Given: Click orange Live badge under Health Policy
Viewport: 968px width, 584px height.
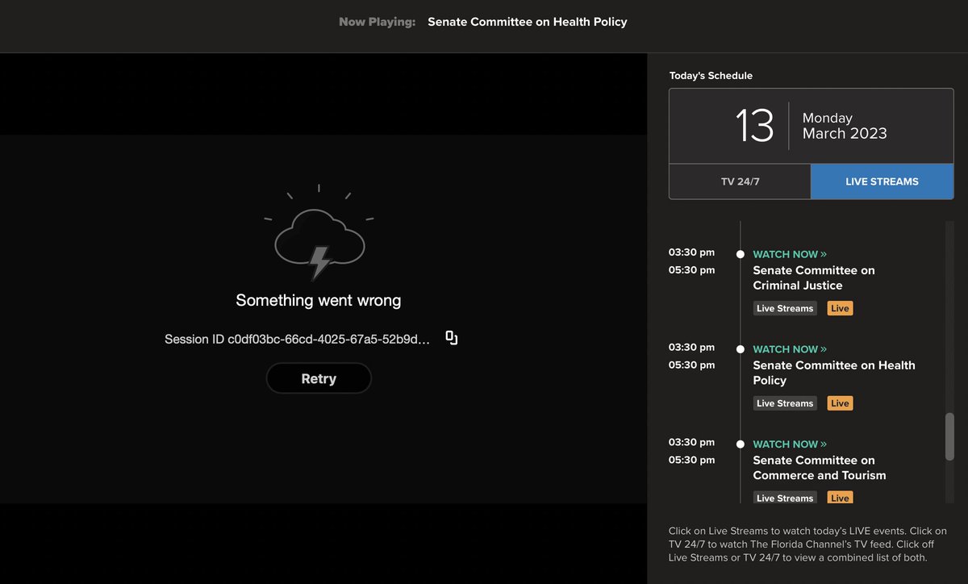Looking at the screenshot, I should pos(840,403).
